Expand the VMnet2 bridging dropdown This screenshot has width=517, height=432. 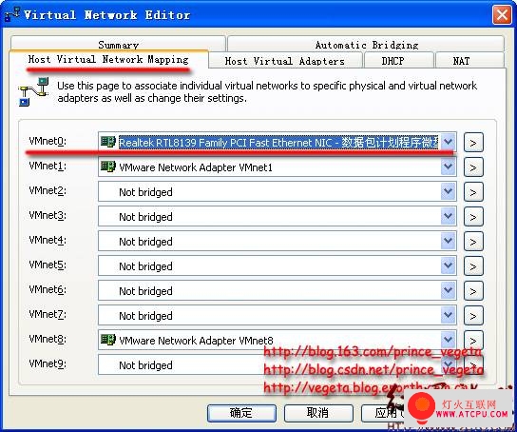tap(448, 192)
